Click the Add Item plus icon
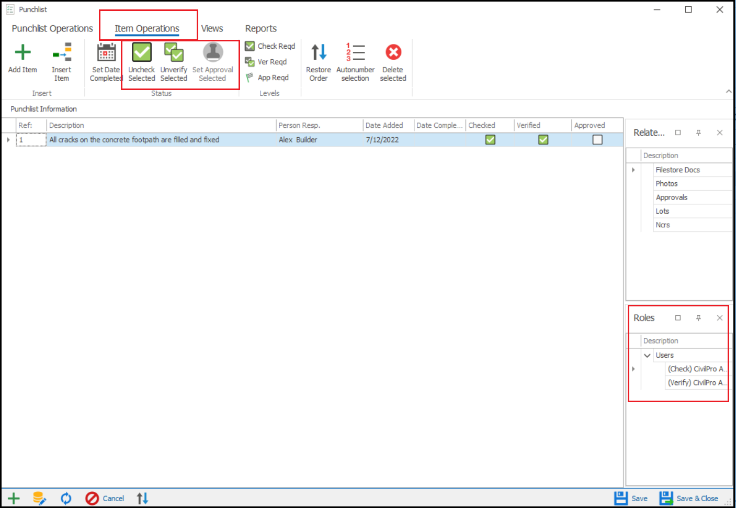 (22, 53)
